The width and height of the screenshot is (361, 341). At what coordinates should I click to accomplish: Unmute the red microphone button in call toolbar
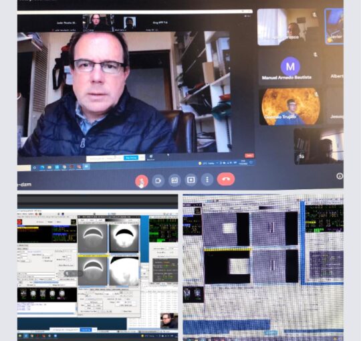[141, 181]
